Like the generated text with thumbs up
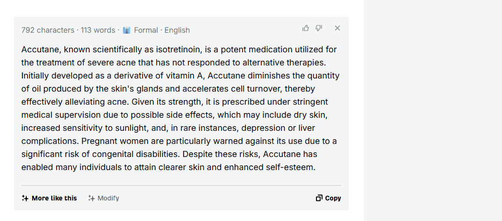The width and height of the screenshot is (502, 221). [305, 28]
